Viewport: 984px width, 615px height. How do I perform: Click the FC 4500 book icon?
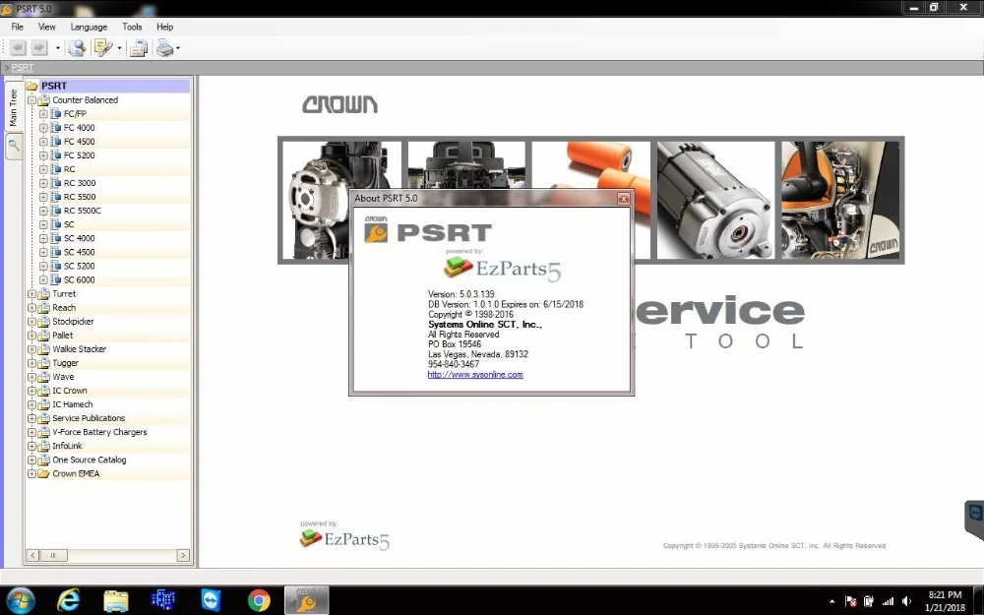56,142
